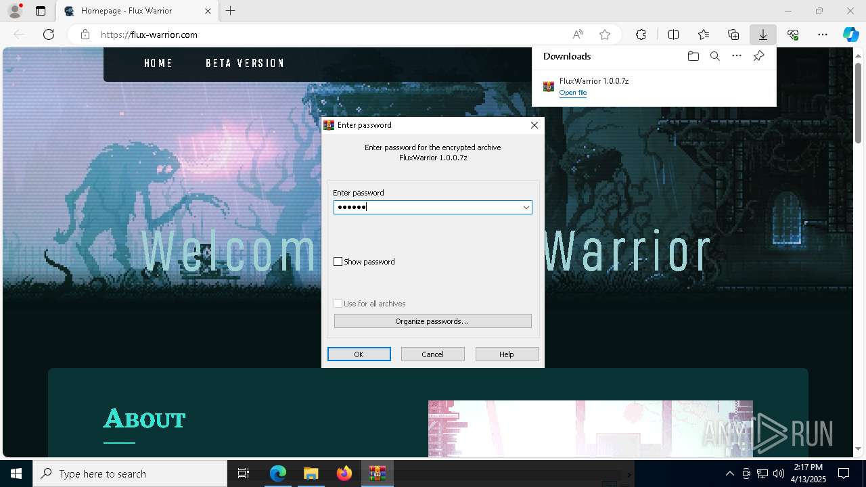Open more options in Downloads panel
The image size is (866, 487).
737,56
